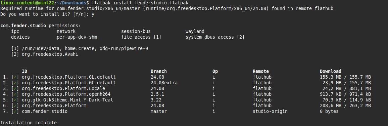
Task: Click the Remote column header
Action: click(x=261, y=71)
